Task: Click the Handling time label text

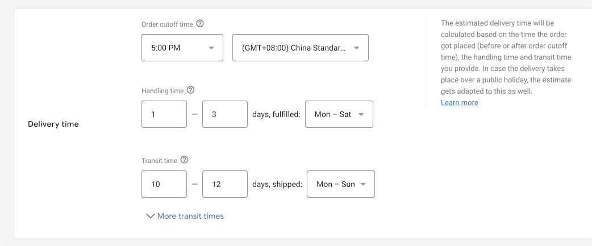Action: [x=162, y=91]
